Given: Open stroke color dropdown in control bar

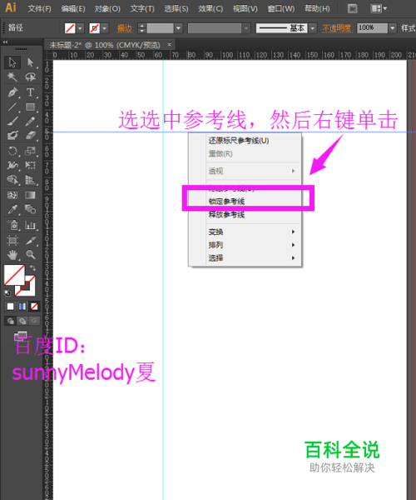Looking at the screenshot, I should point(105,28).
